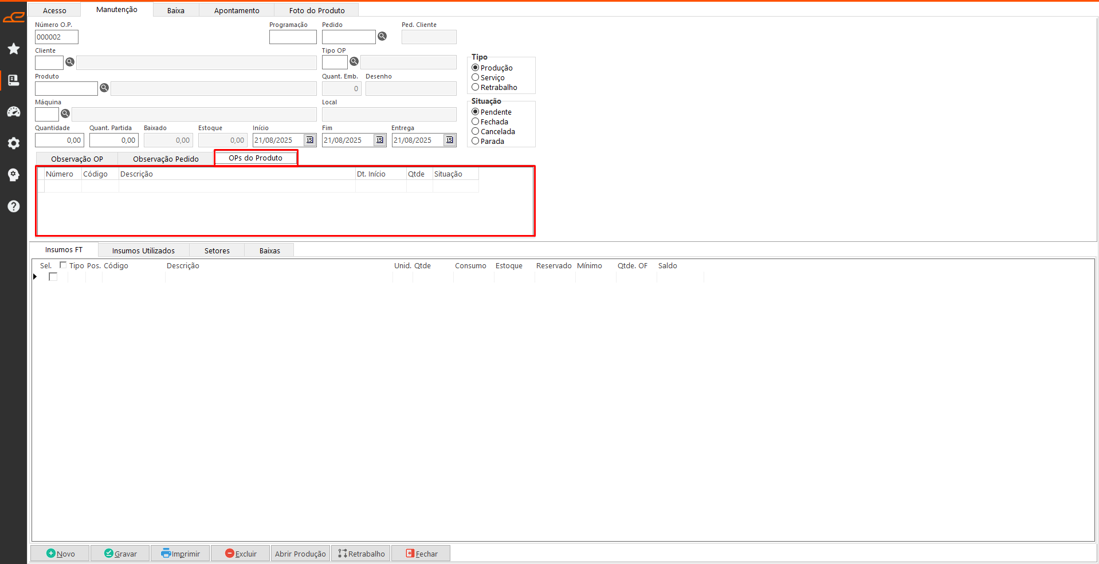This screenshot has height=564, width=1099.
Task: Select the Fechada situation radio button
Action: click(x=476, y=122)
